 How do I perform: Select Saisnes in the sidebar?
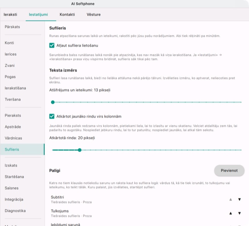click(x=23, y=188)
